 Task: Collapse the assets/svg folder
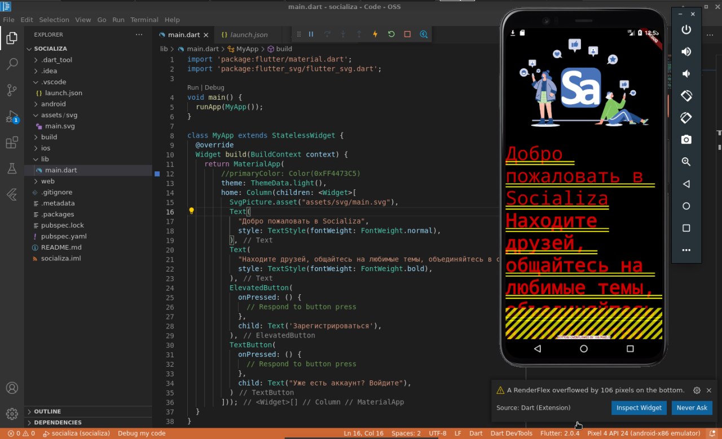tap(59, 115)
